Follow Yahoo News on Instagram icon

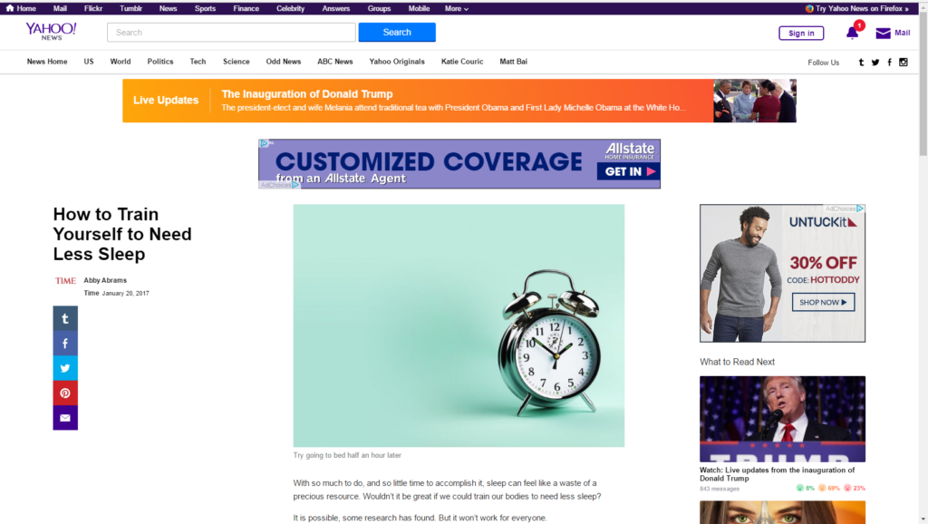[904, 63]
